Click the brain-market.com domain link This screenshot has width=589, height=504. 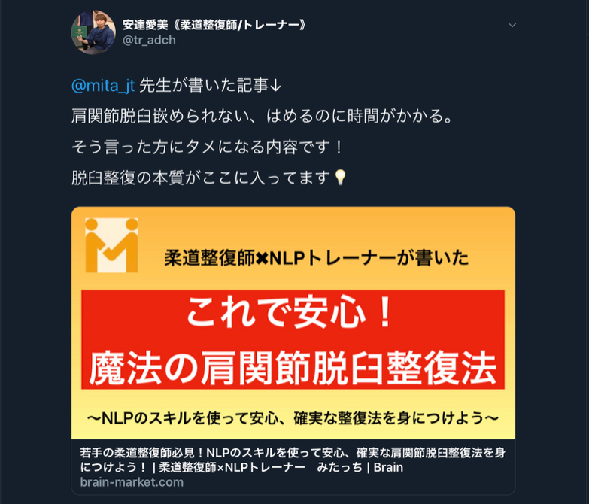click(132, 482)
